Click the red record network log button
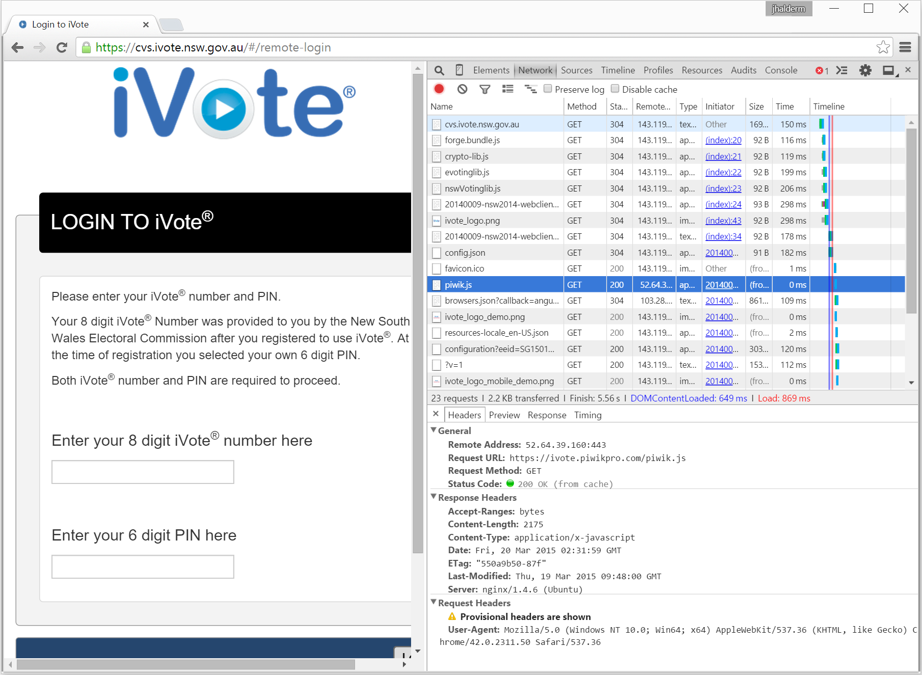The width and height of the screenshot is (922, 675). pyautogui.click(x=439, y=89)
